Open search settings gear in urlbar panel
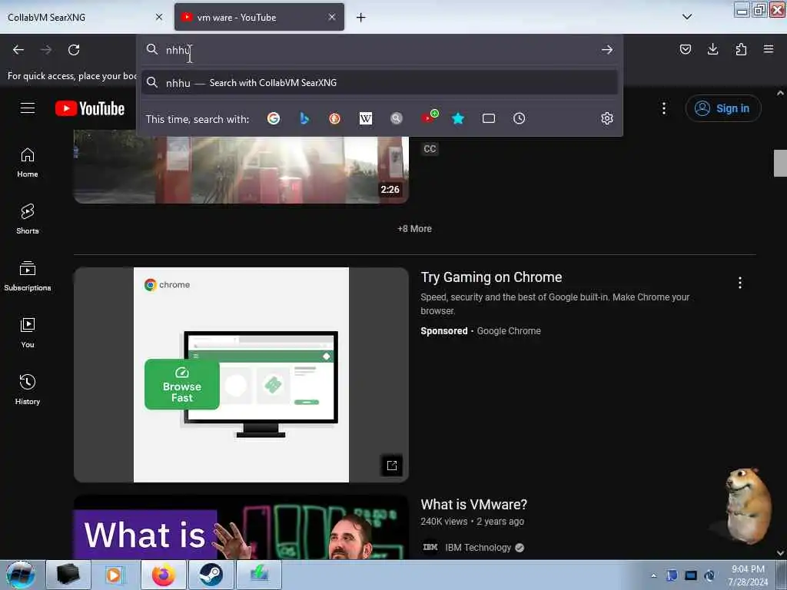 coord(607,118)
